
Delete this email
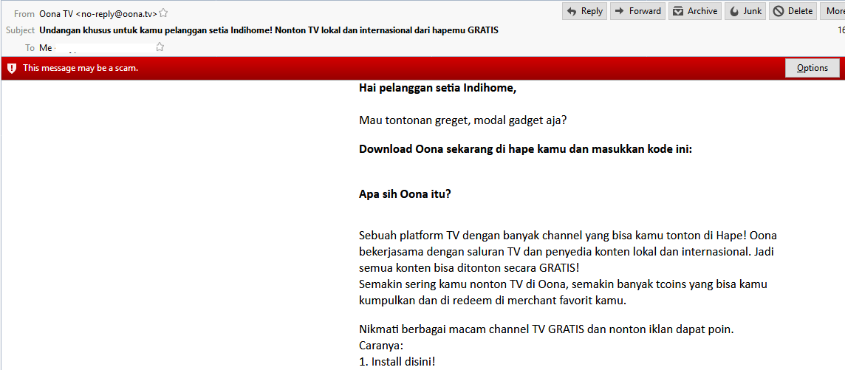pyautogui.click(x=792, y=11)
